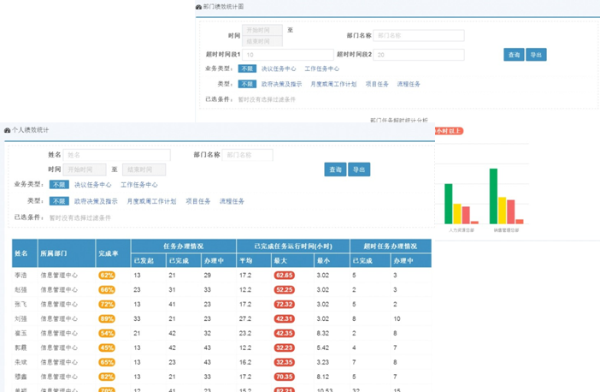
Task: Click the name 刘强 in the table
Action: (21, 318)
